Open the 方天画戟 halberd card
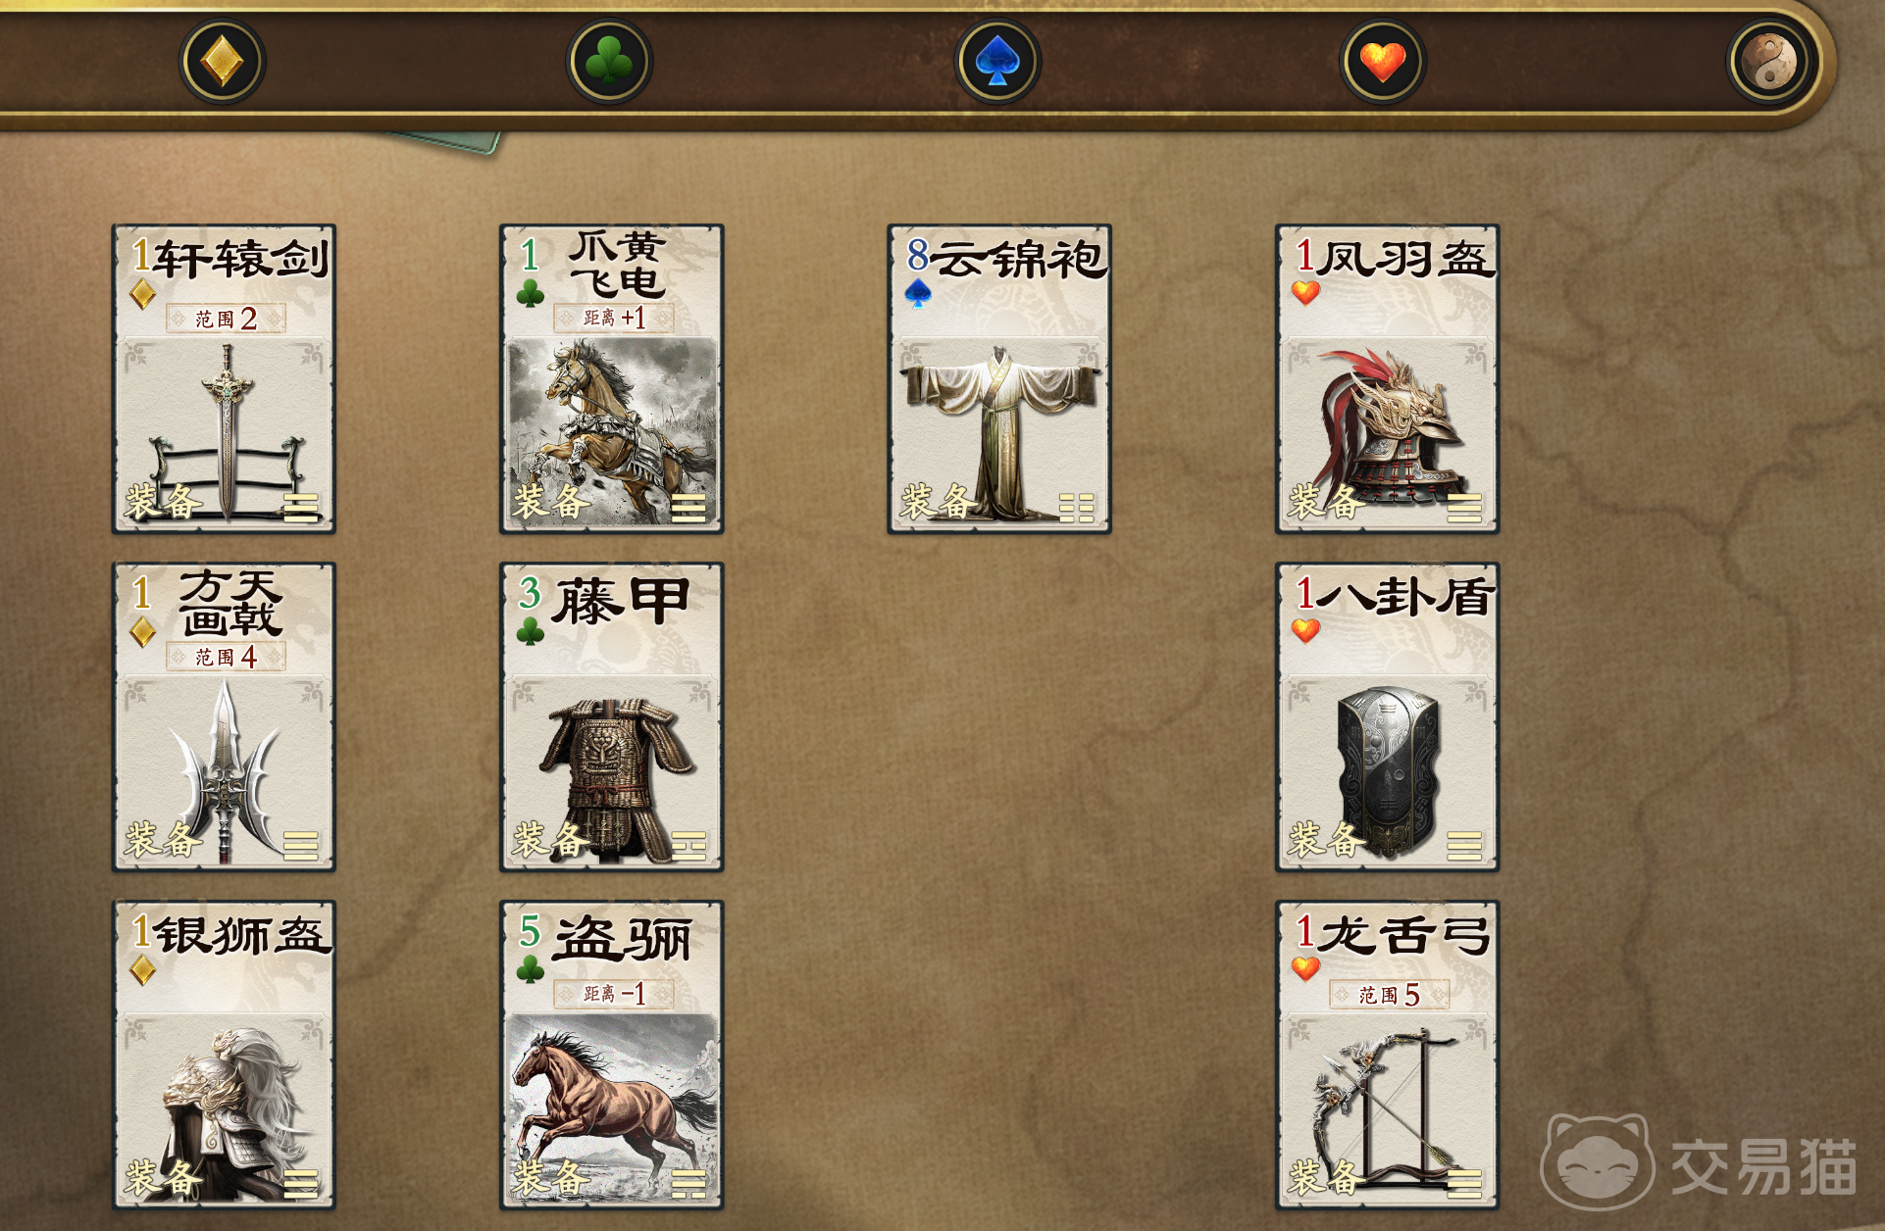Image resolution: width=1885 pixels, height=1231 pixels. point(225,716)
